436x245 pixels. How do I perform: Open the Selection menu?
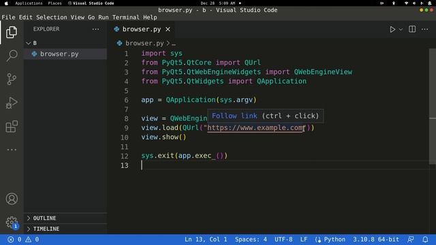(52, 17)
